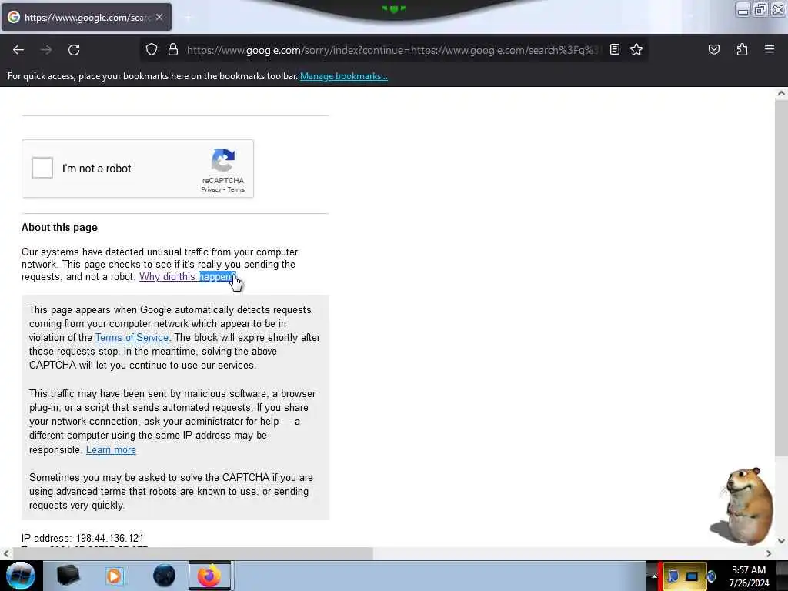
Task: Click the About this page heading
Action: pyautogui.click(x=59, y=227)
